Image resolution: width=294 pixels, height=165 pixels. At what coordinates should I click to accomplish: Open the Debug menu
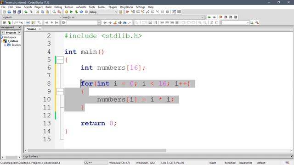point(58,7)
